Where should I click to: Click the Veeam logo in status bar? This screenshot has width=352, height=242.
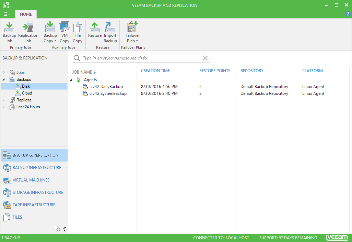click(337, 238)
